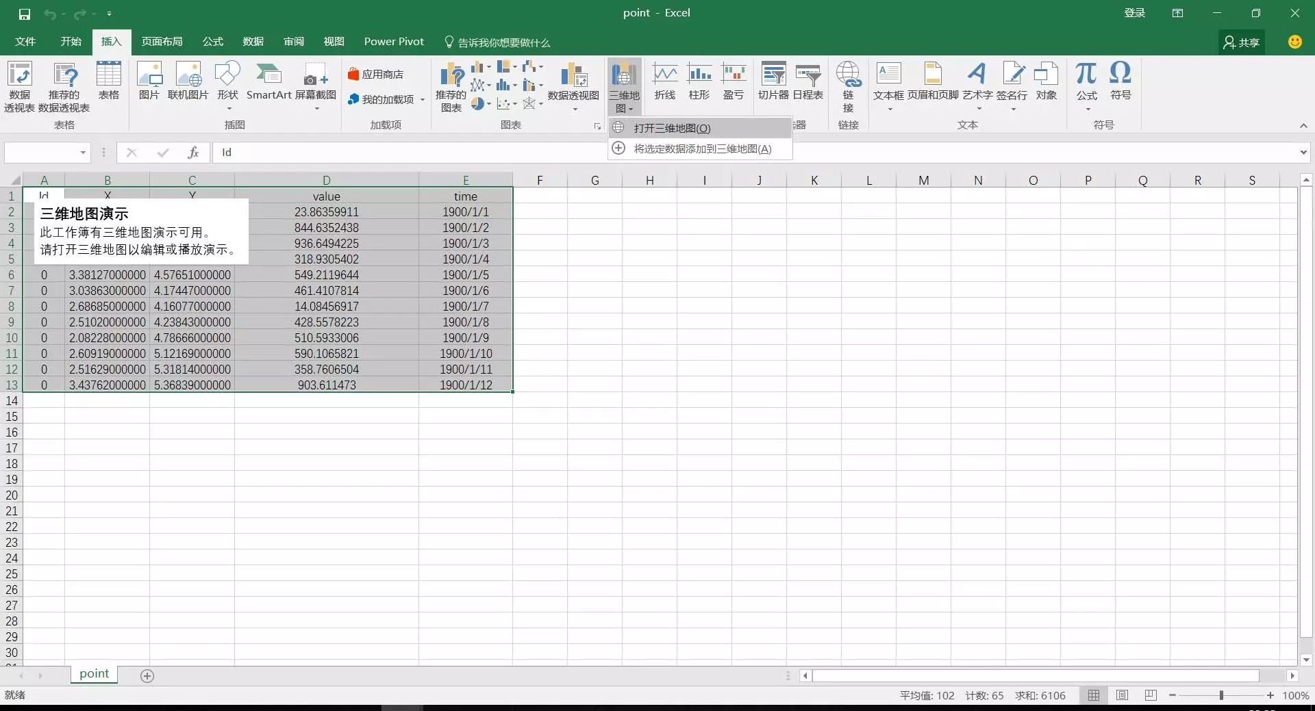Insert a Hyperlink (链接)
Viewport: 1315px width, 711px height.
pyautogui.click(x=849, y=87)
